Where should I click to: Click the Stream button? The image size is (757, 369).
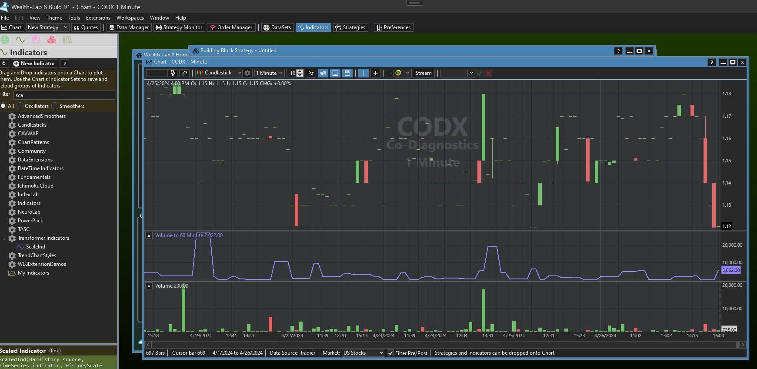(x=424, y=73)
